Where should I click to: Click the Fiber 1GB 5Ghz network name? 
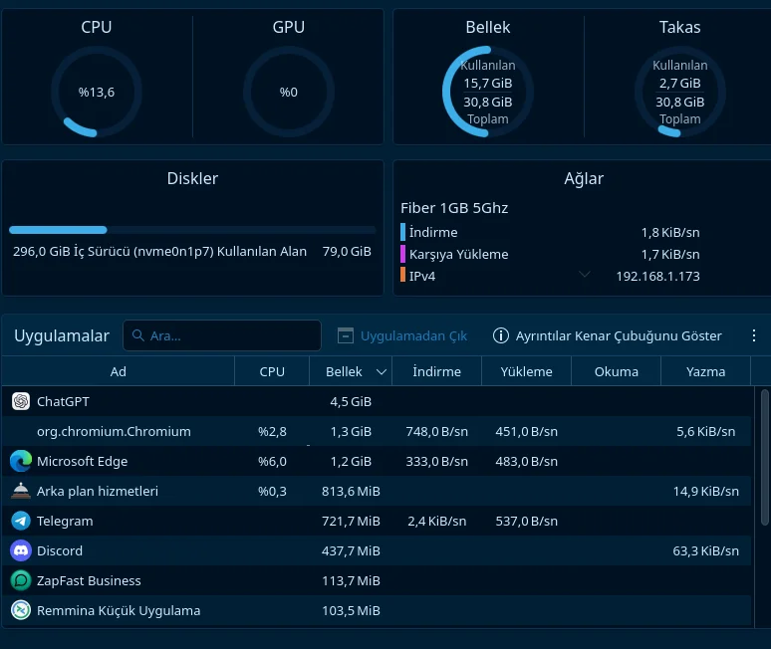point(454,208)
